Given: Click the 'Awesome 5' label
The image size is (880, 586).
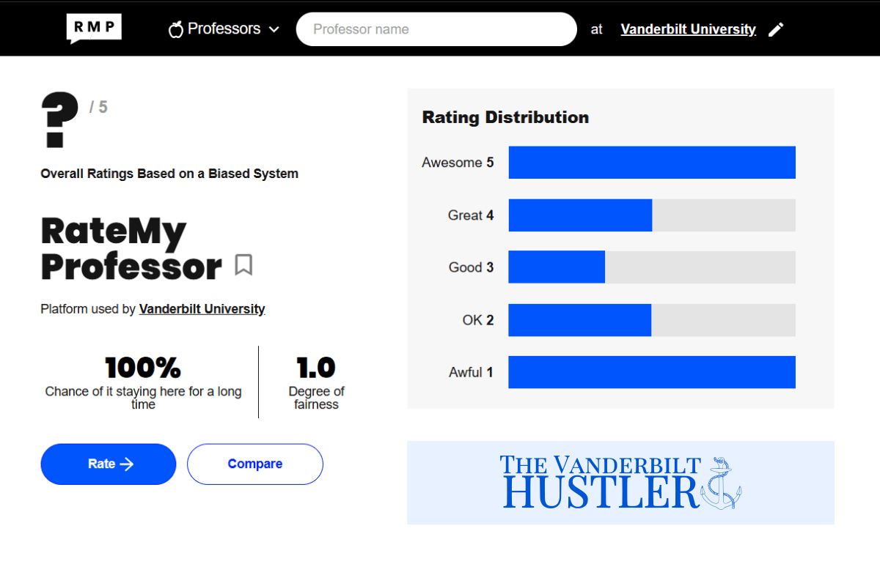Looking at the screenshot, I should click(x=458, y=163).
